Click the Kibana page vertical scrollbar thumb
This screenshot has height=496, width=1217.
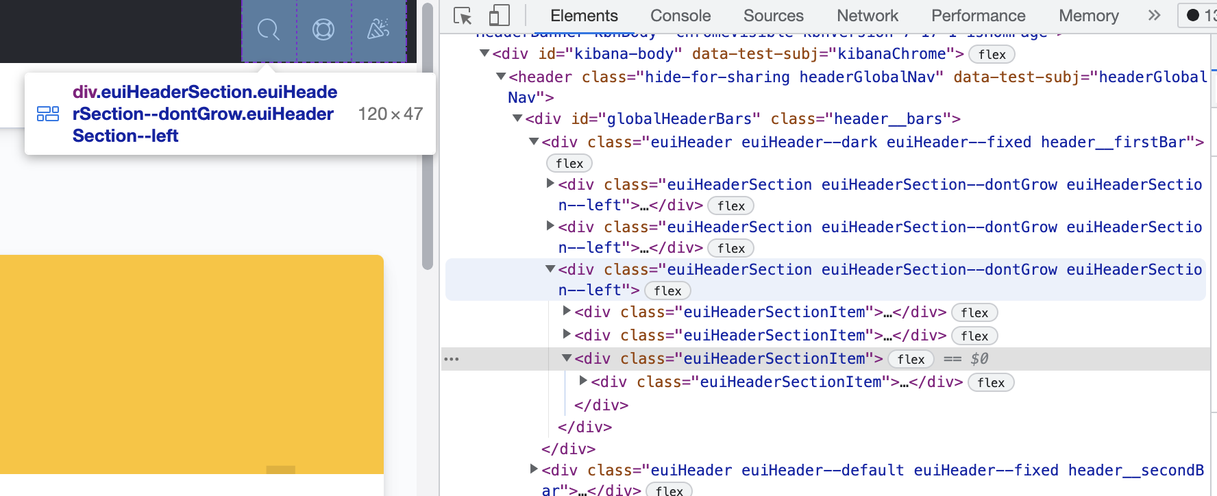(x=428, y=136)
